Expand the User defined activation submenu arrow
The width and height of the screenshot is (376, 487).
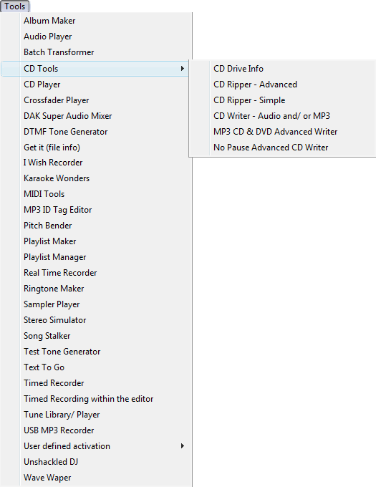pos(183,446)
